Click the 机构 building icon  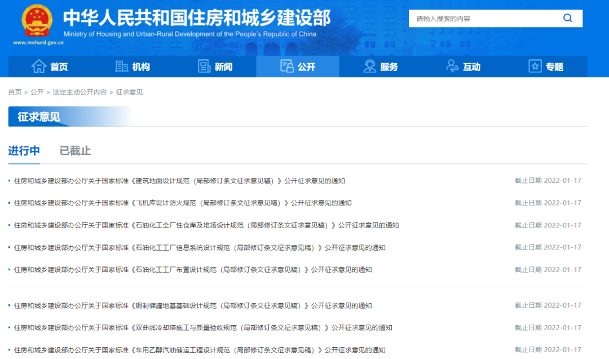click(x=122, y=67)
